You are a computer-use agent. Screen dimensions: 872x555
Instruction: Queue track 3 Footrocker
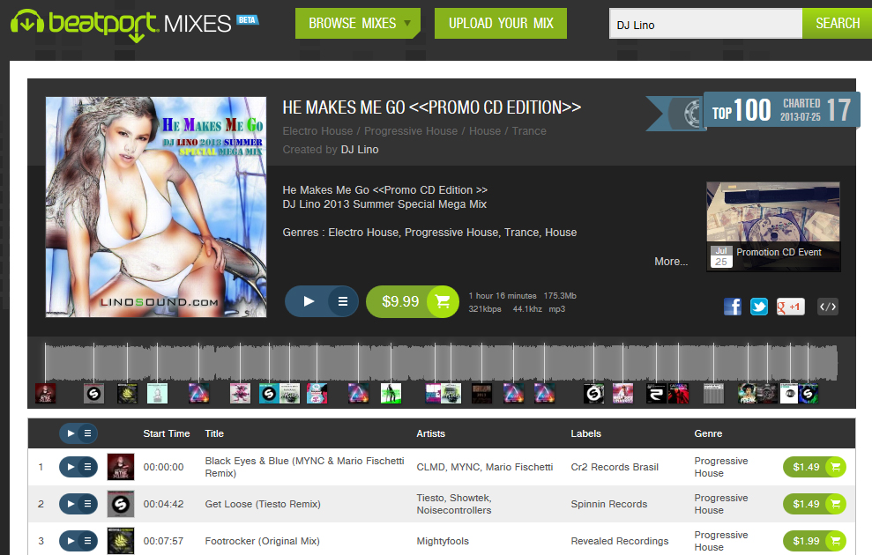(x=88, y=541)
